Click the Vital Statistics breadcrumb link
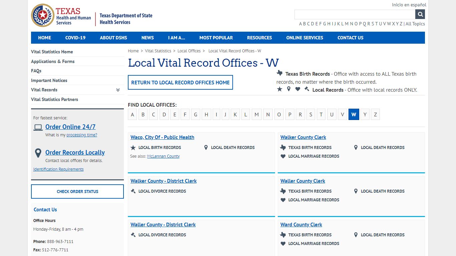The height and width of the screenshot is (256, 456). tap(158, 51)
